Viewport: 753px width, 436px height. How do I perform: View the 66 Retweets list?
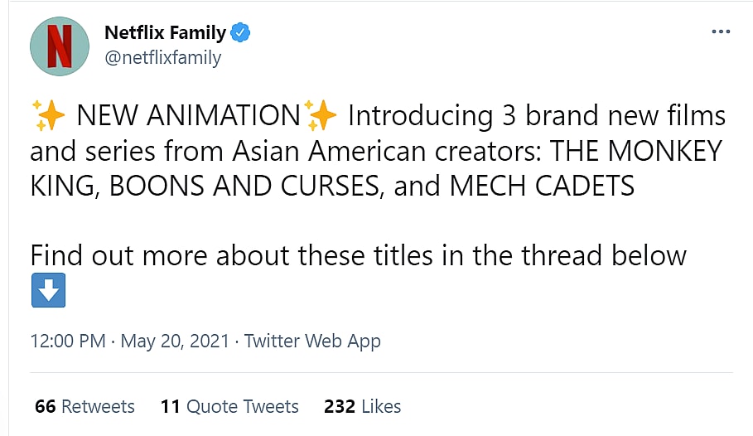[x=84, y=406]
